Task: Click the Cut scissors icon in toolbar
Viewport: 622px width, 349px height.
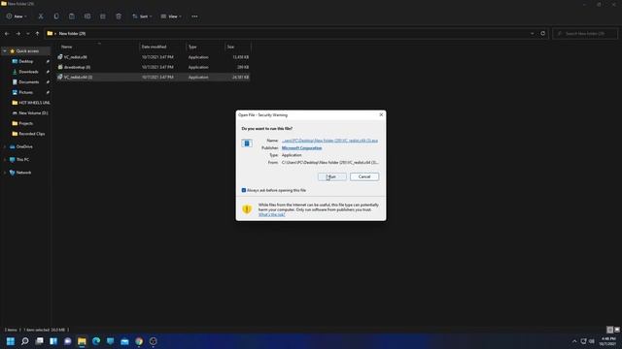Action: pos(41,16)
